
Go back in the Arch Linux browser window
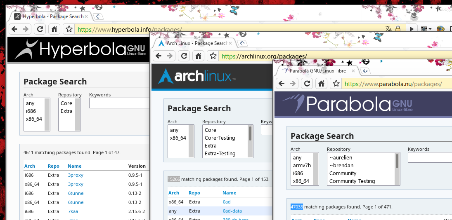click(x=159, y=56)
